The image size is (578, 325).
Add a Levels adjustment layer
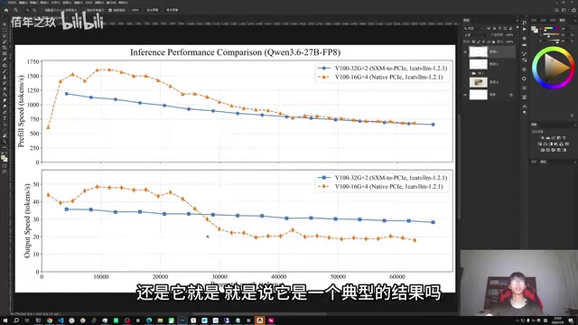tap(548, 138)
